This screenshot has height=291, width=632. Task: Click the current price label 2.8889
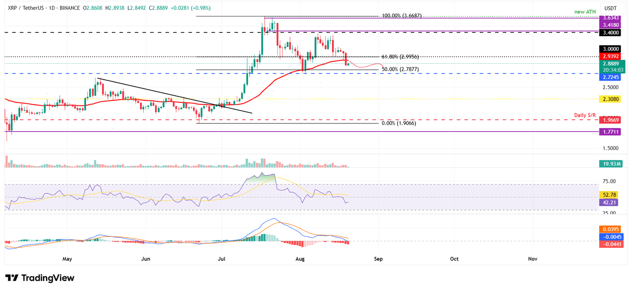point(611,63)
